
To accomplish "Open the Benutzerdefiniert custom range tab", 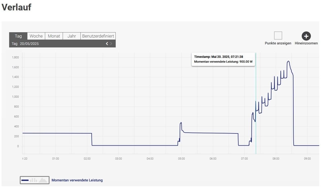I will [x=98, y=36].
